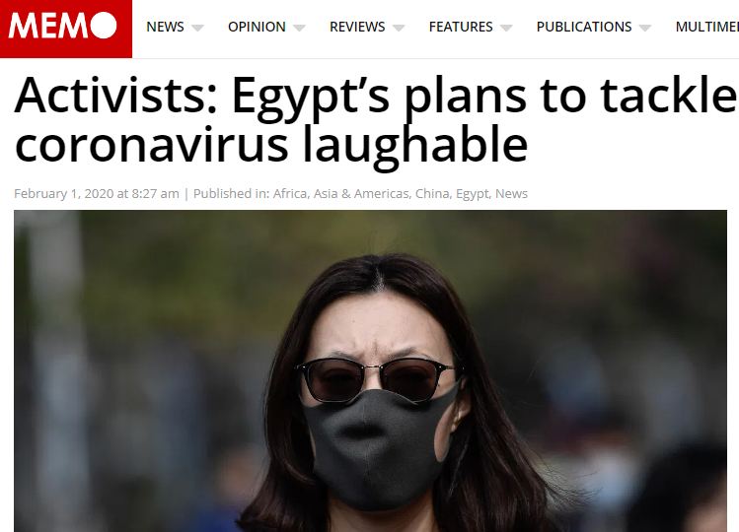Open the OPINION menu
Viewport: 739px width, 532px height.
(x=257, y=27)
